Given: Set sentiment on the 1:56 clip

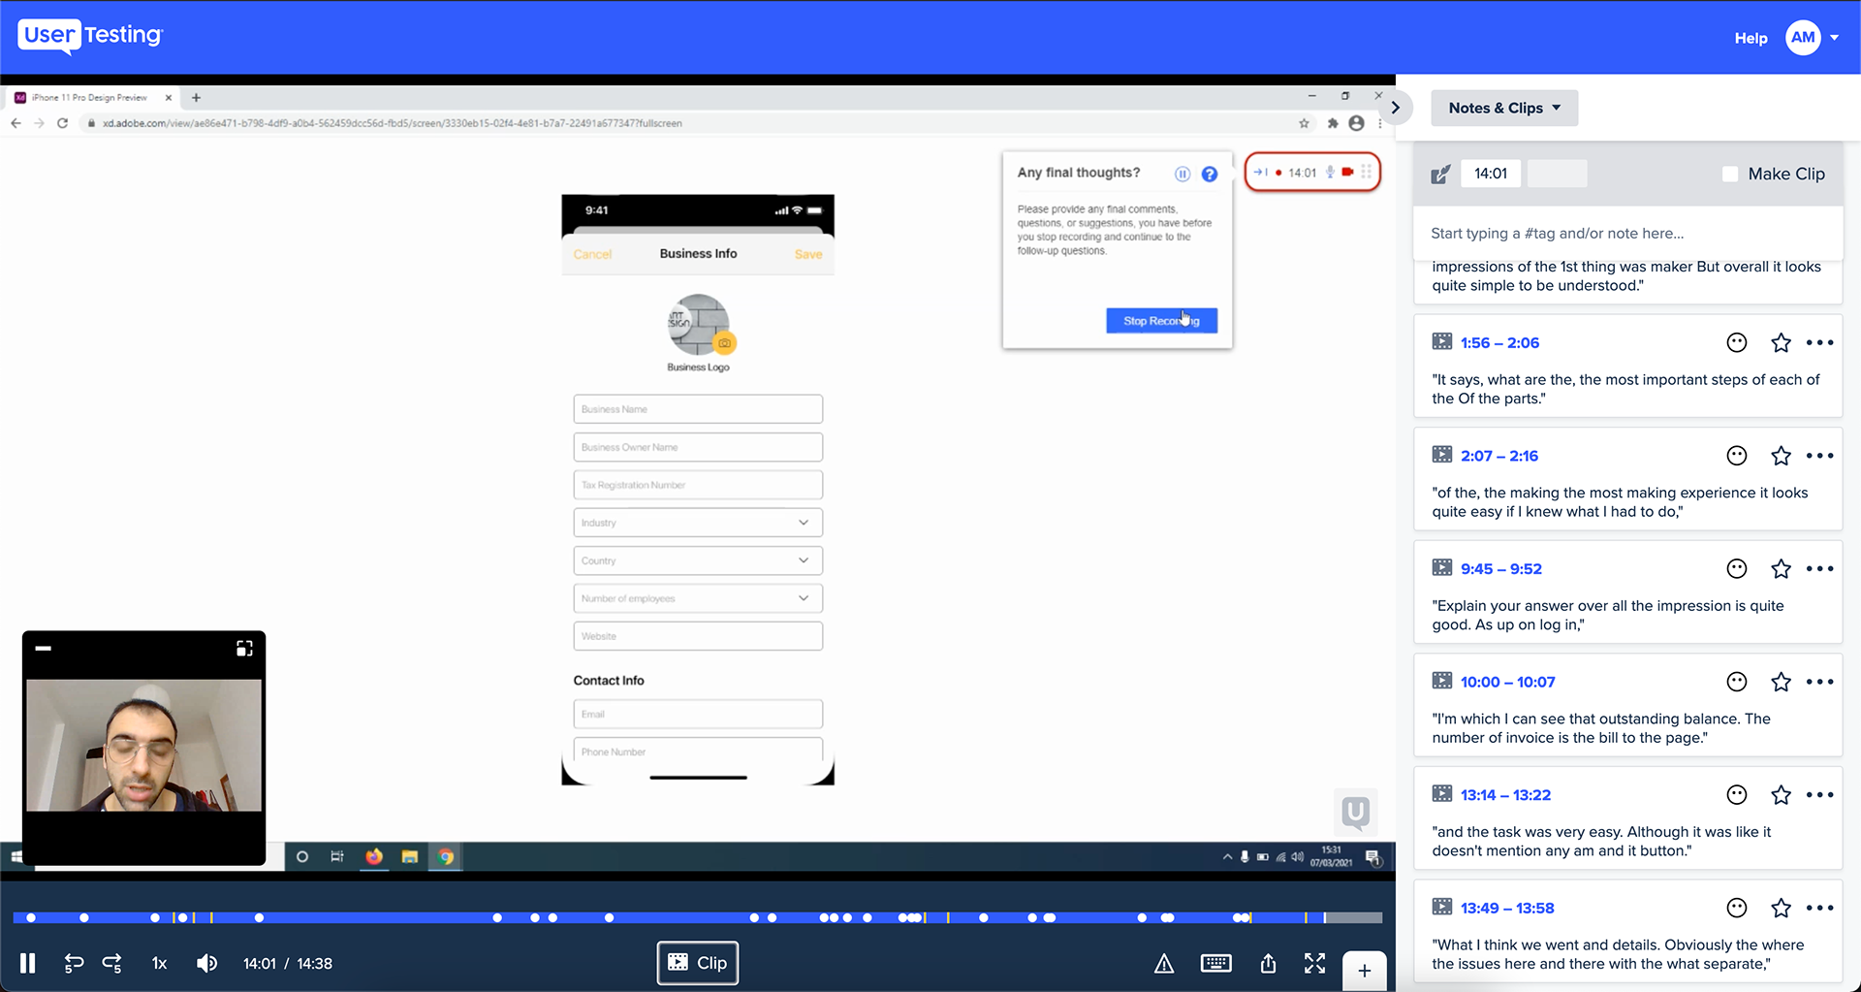Looking at the screenshot, I should click(x=1737, y=342).
